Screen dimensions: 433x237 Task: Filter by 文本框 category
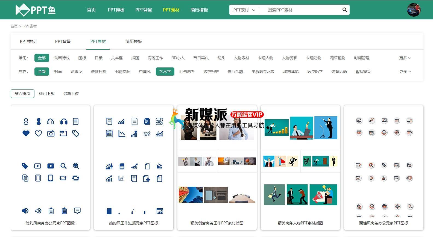point(117,58)
